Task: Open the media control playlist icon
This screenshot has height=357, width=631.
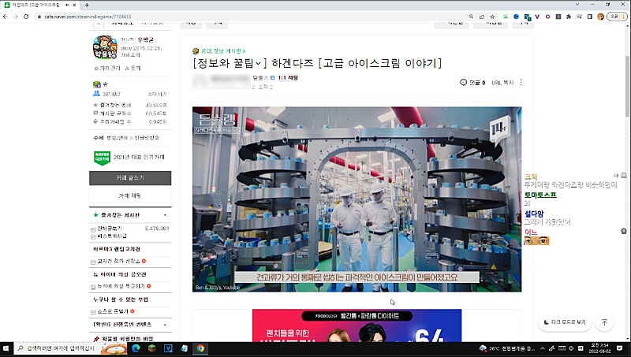Action: (x=579, y=17)
